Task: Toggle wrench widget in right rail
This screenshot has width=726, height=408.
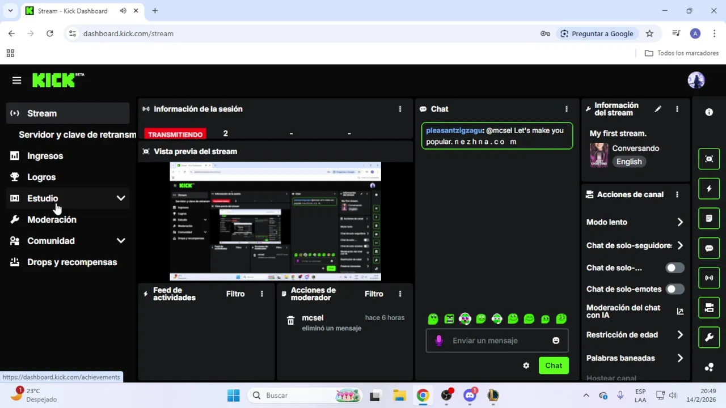Action: click(709, 338)
